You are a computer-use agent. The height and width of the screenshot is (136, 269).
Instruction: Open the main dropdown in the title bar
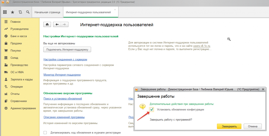point(7,2)
